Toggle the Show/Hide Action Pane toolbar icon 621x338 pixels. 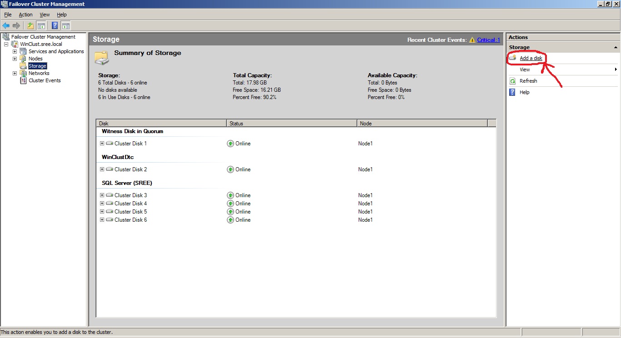[65, 25]
